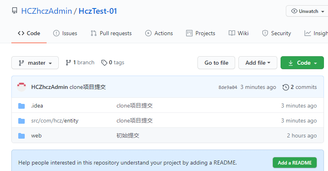The image size is (328, 171).
Task: Open the Actions tab
Action: click(159, 33)
